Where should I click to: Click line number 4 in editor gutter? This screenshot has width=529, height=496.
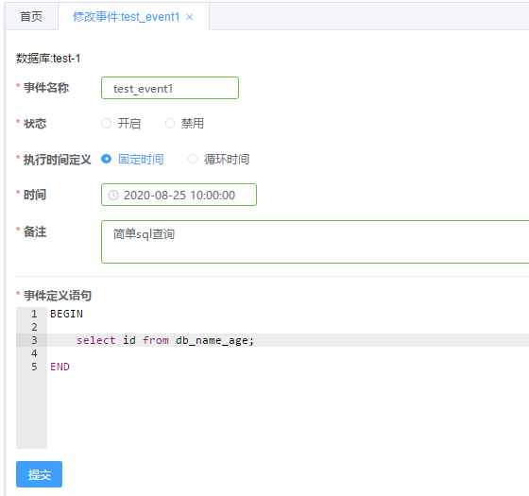(x=34, y=353)
